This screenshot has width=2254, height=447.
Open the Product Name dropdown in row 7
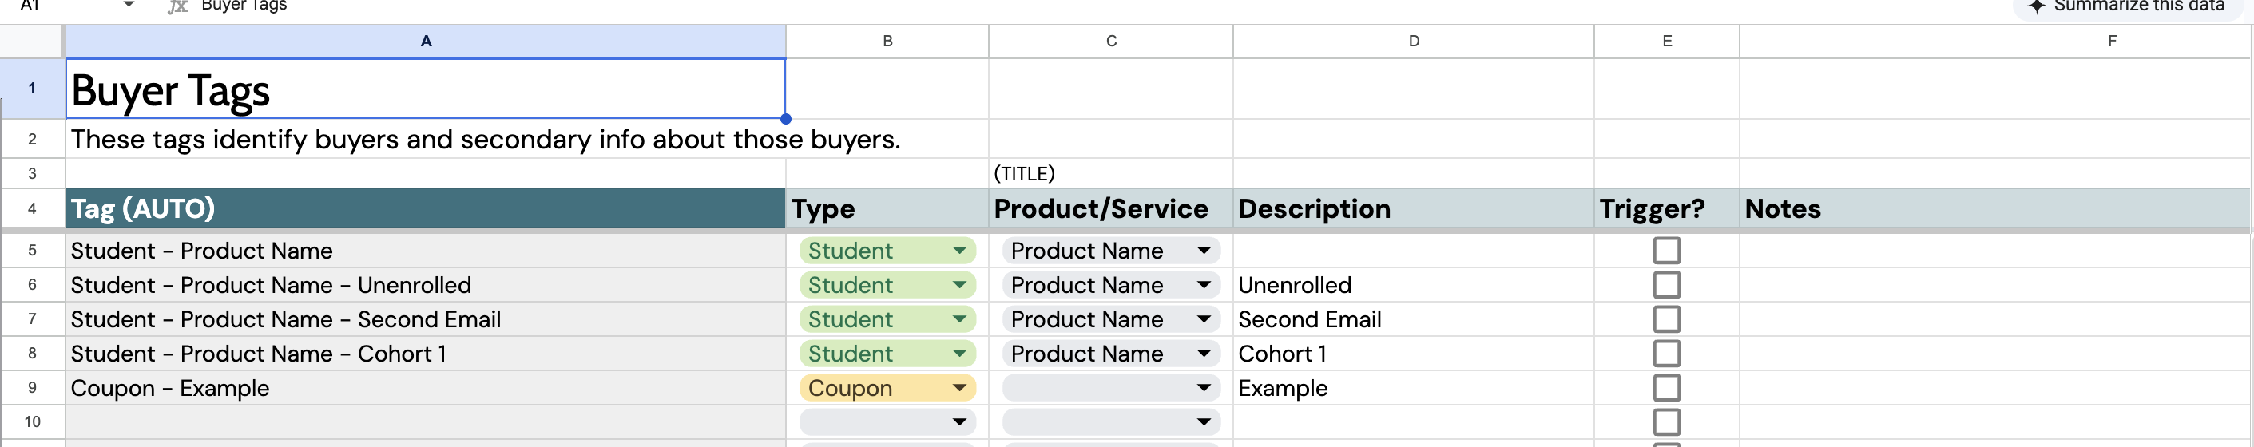pos(1110,318)
